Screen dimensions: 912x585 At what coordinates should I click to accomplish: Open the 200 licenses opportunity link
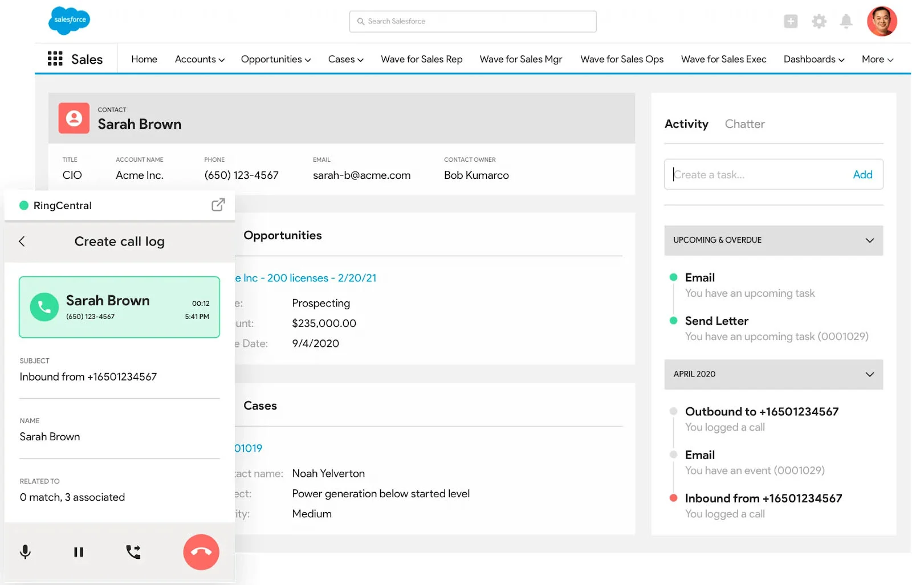306,278
